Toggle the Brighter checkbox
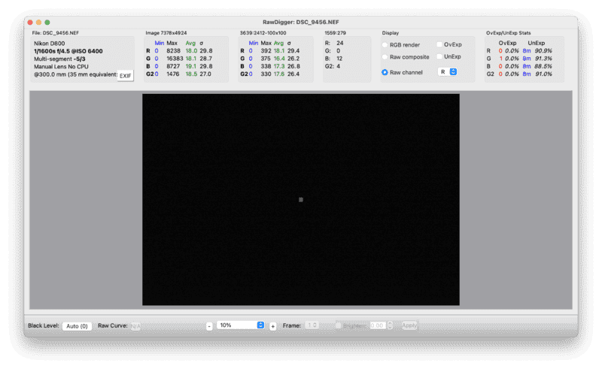 point(338,325)
